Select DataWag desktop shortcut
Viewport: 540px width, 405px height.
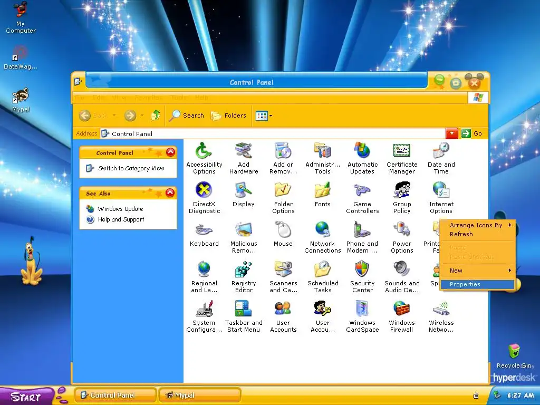click(21, 57)
